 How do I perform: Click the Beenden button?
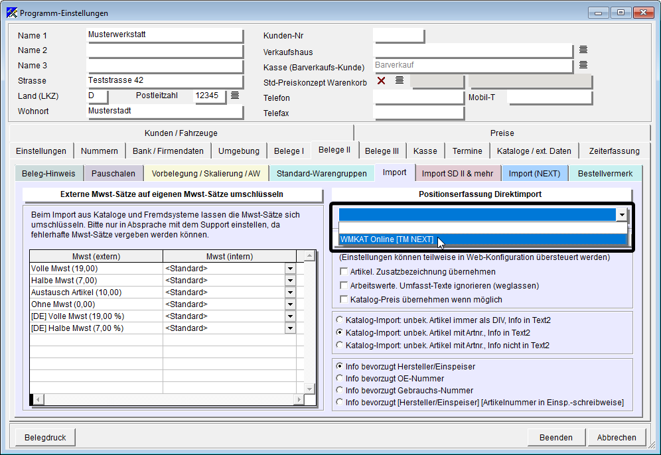tap(556, 437)
